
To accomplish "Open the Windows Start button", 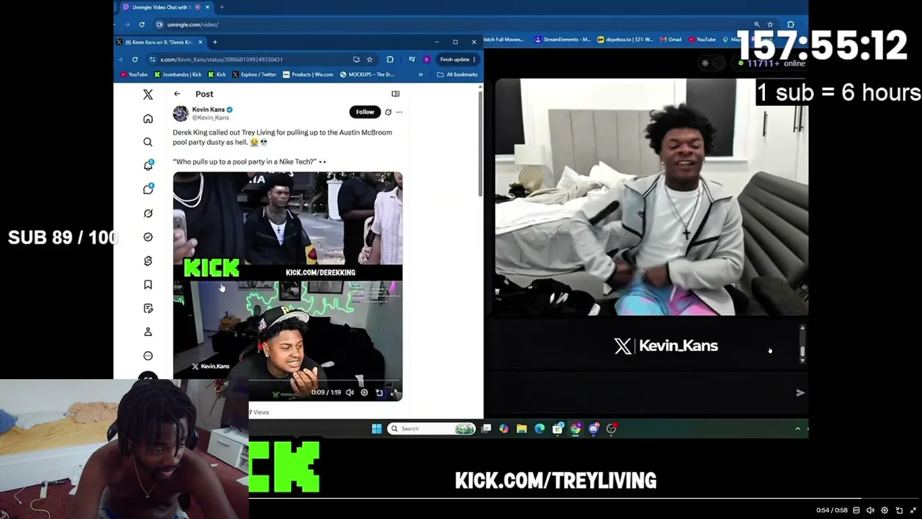I will coord(377,429).
